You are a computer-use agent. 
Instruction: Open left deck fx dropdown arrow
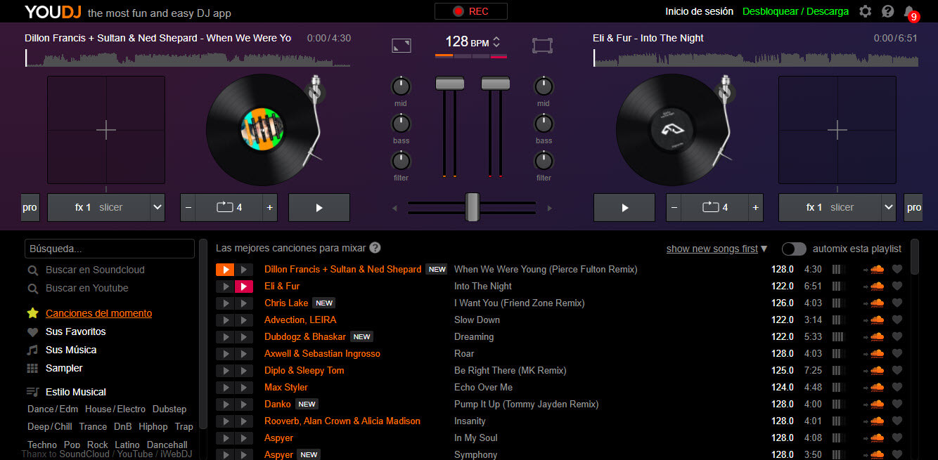(158, 208)
